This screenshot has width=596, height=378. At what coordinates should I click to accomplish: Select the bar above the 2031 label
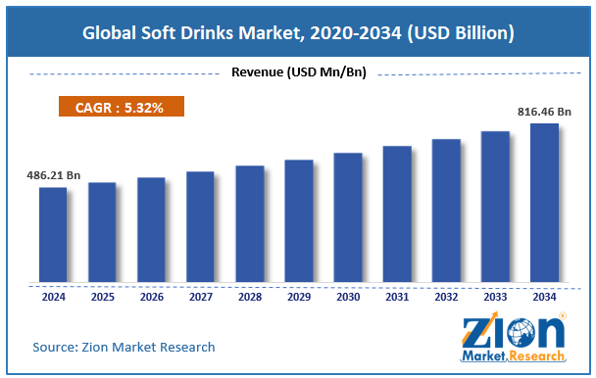pyautogui.click(x=397, y=213)
